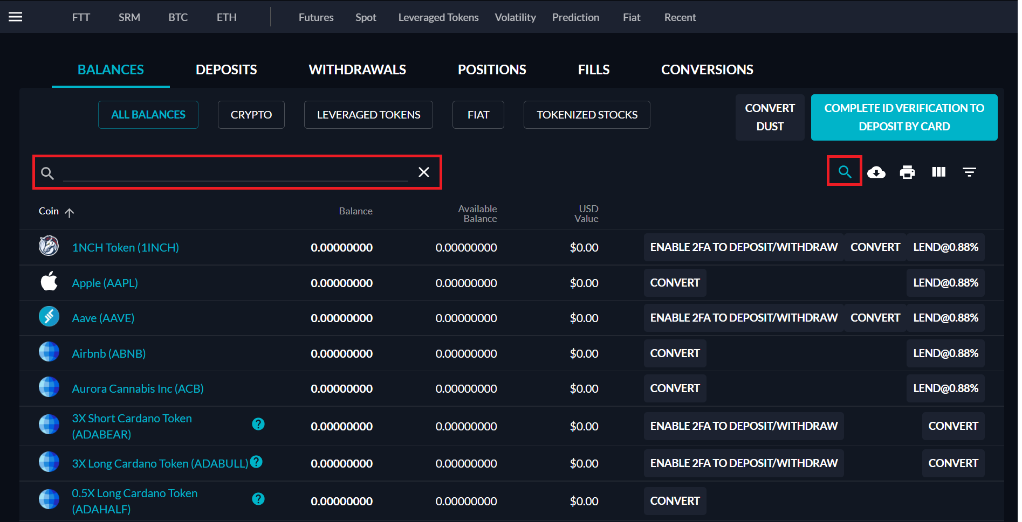This screenshot has height=522, width=1022.
Task: Select the Fiat balance filter
Action: point(478,115)
